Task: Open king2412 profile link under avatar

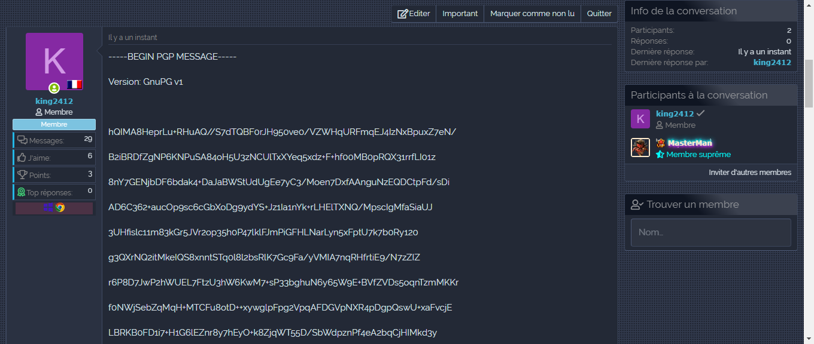Action: 54,102
